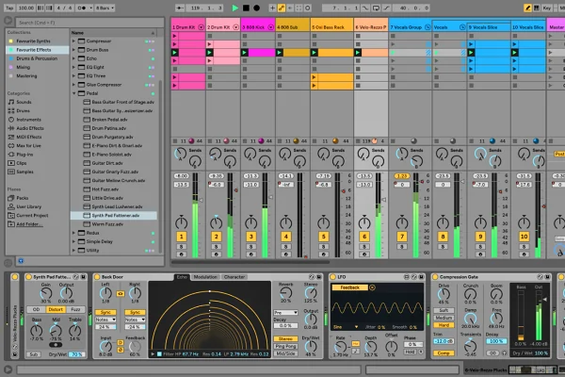Viewport: 565px width, 377px height.
Task: Start playback with the green Play button
Action: click(x=234, y=8)
